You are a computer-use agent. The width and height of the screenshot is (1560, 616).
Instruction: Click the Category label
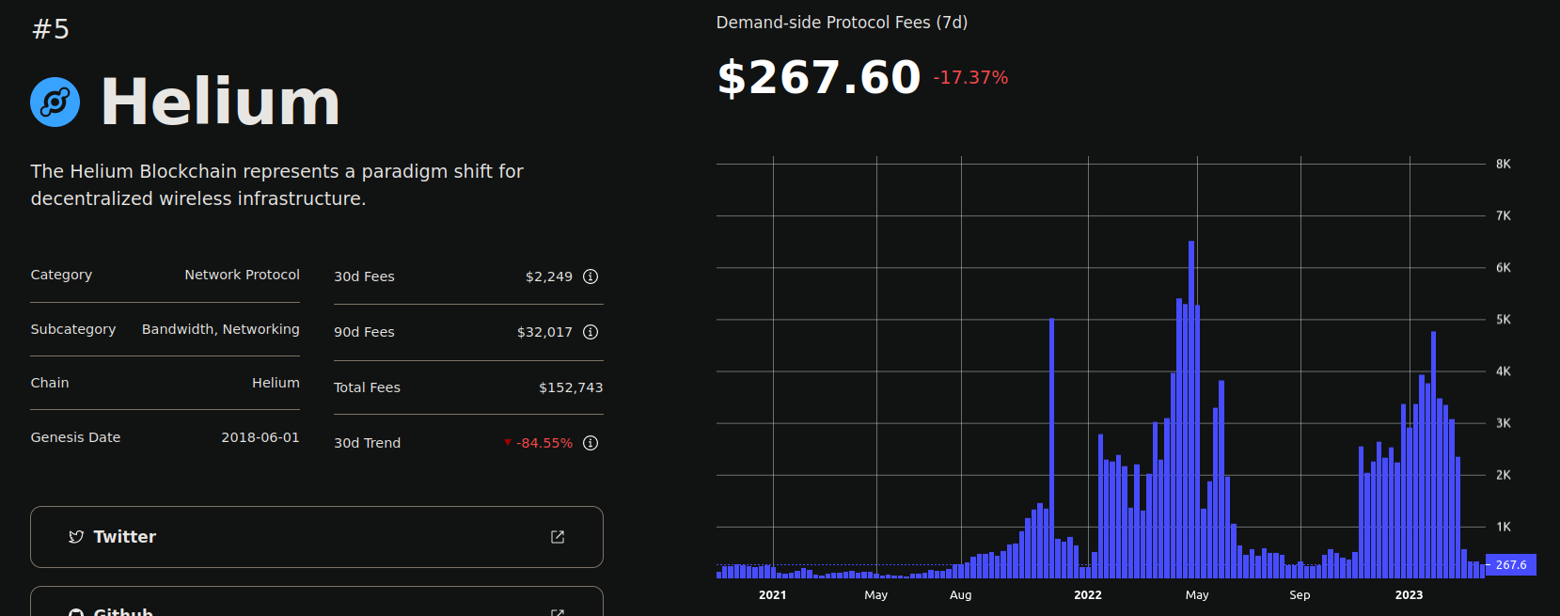coord(61,275)
